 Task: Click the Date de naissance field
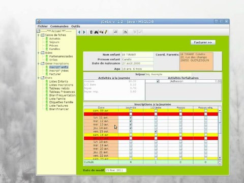(137, 64)
